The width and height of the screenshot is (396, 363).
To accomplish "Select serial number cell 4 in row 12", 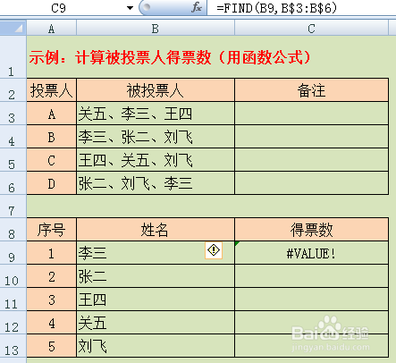I will pyautogui.click(x=52, y=323).
